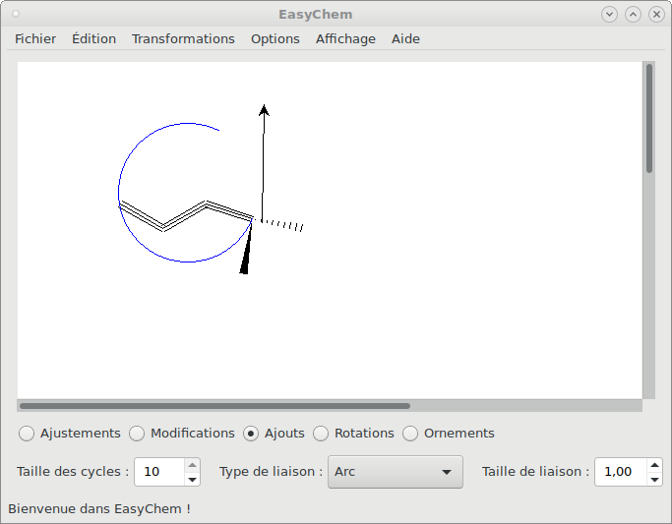Viewport: 672px width, 524px height.
Task: Click the Taille des cycles input field
Action: [159, 472]
